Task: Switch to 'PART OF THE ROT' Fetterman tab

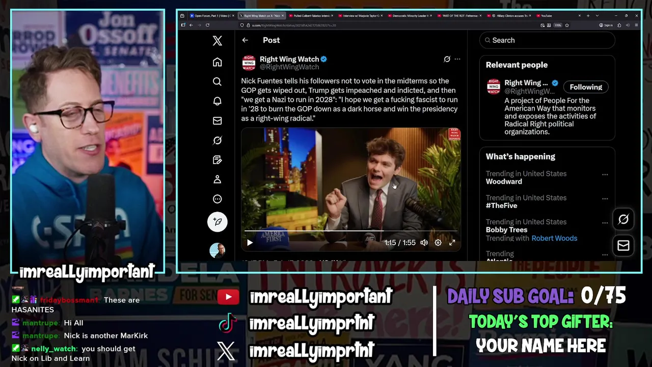Action: (x=459, y=16)
